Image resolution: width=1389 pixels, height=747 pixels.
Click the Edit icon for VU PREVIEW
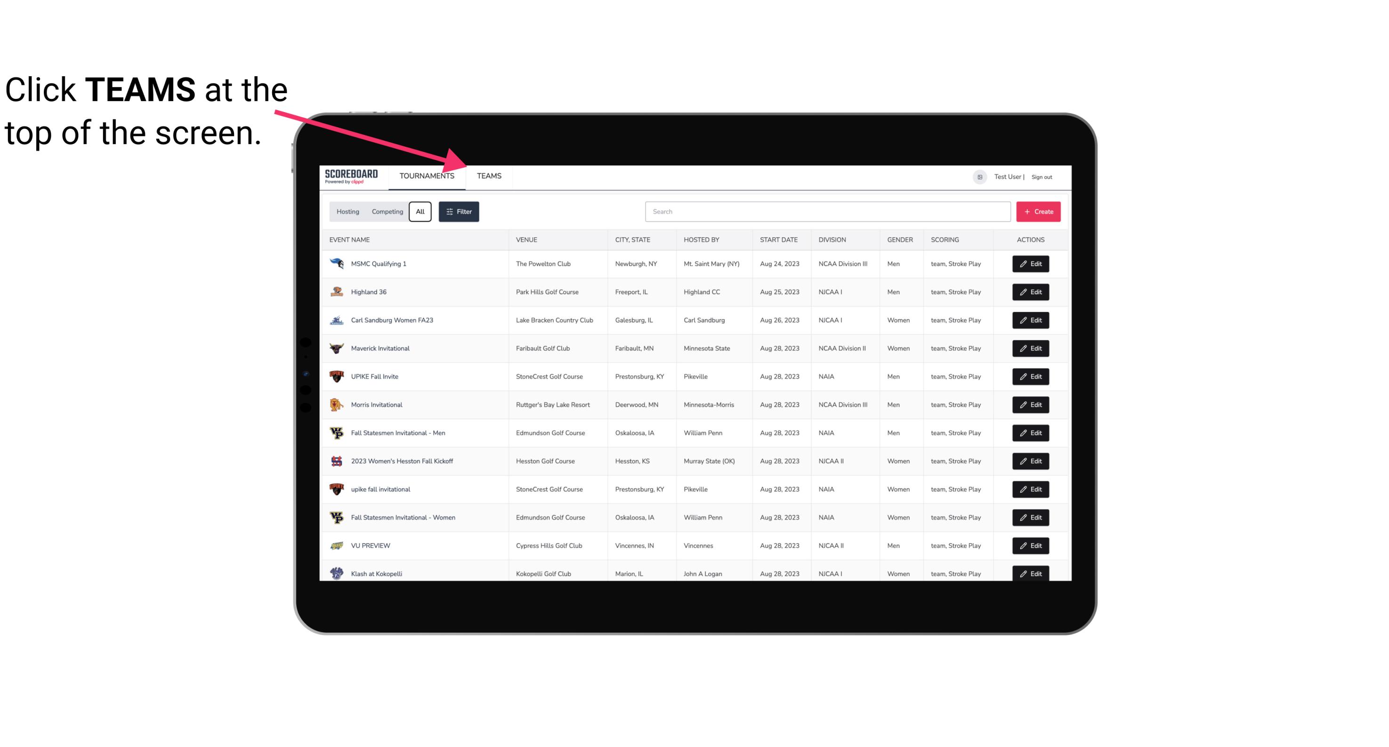click(1030, 546)
